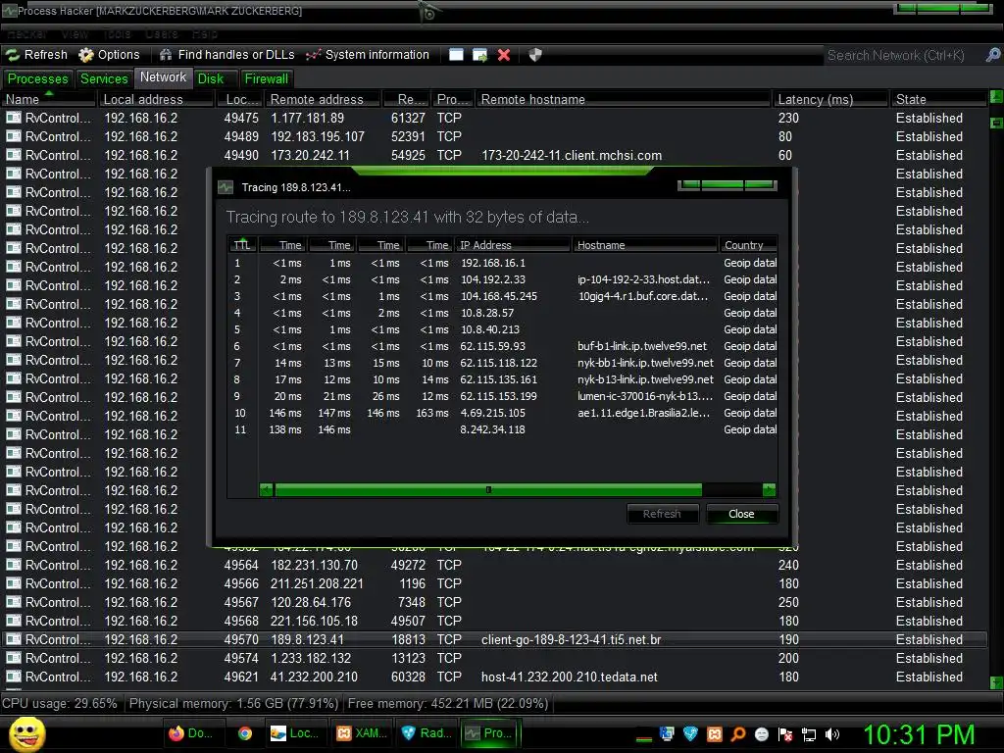Image resolution: width=1004 pixels, height=753 pixels.
Task: Switch to the Services tab
Action: click(104, 78)
